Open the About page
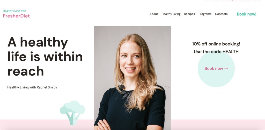The width and height of the screenshot is (265, 130). point(154,14)
